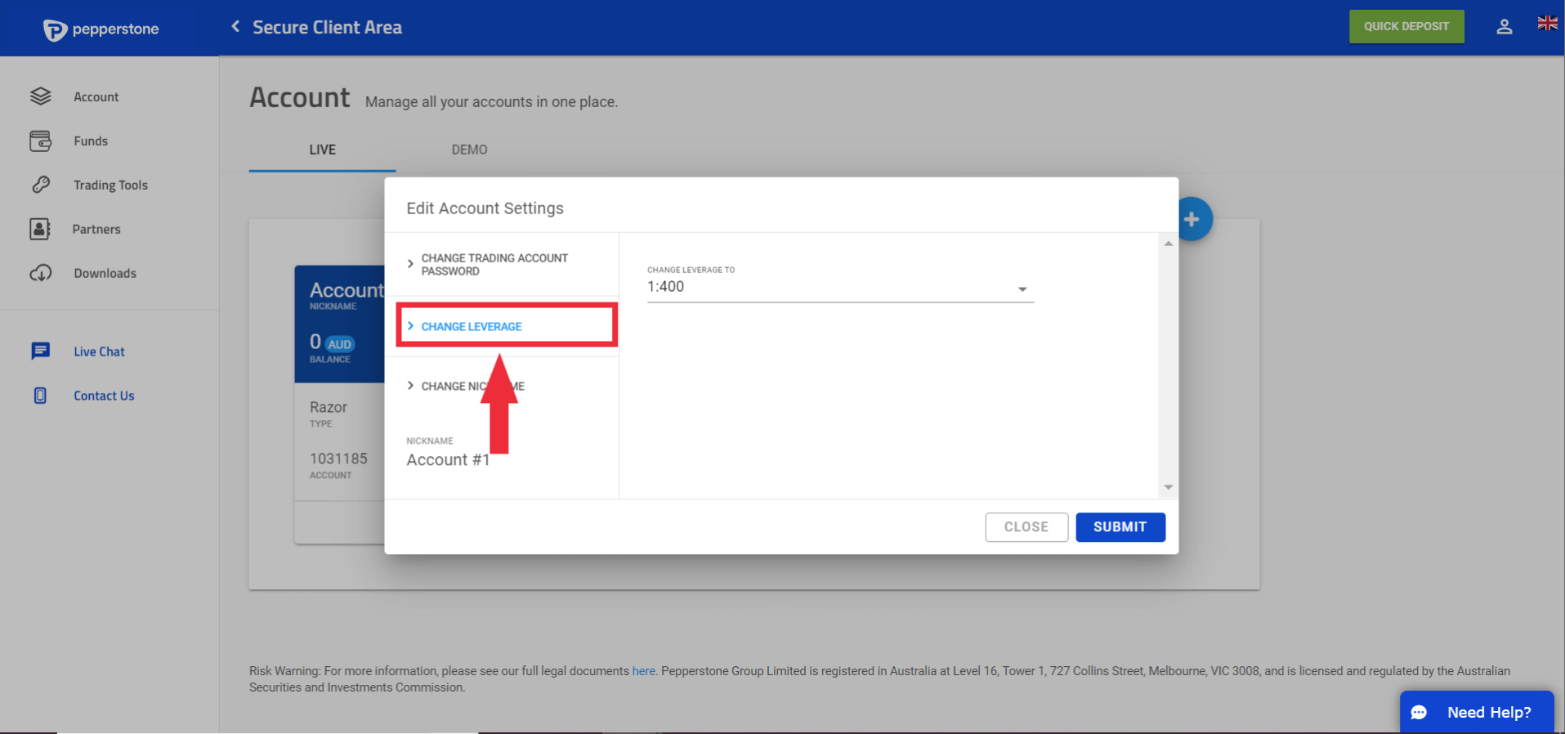
Task: Expand the Change Leverage section
Action: pyautogui.click(x=472, y=326)
